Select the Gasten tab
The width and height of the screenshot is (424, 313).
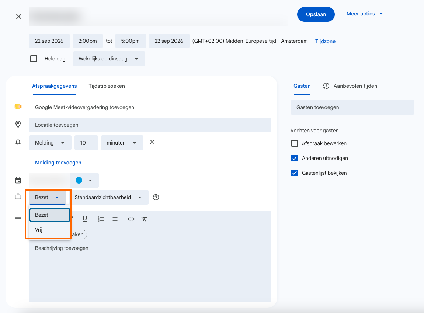click(x=302, y=86)
